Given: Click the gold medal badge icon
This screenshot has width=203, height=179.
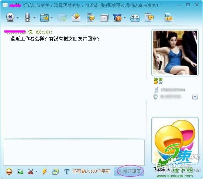Looking at the screenshot, I should tap(156, 81).
